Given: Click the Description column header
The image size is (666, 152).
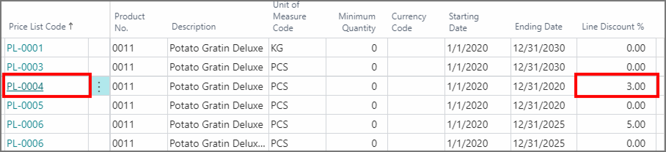Looking at the screenshot, I should click(x=194, y=27).
